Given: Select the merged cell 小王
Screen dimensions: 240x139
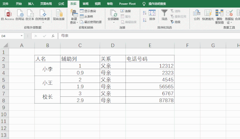Looking at the screenshot, I should coord(48,83).
